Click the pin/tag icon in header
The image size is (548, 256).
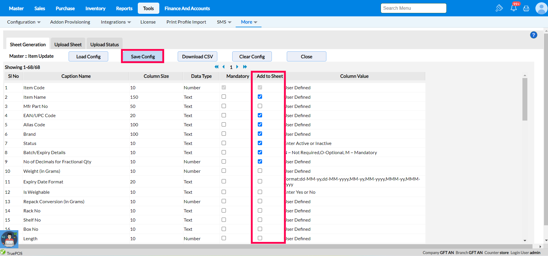[x=499, y=8]
